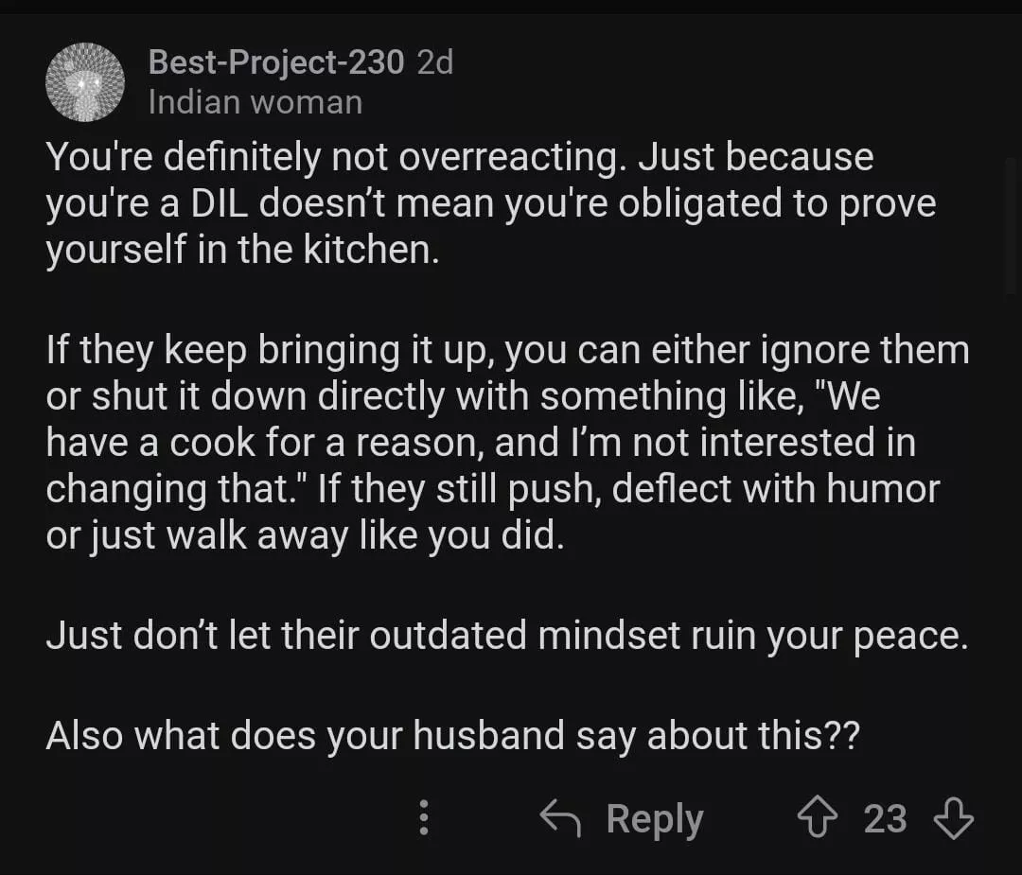Click the line starting "you're a DIL"
The image size is (1022, 875).
[x=490, y=203]
